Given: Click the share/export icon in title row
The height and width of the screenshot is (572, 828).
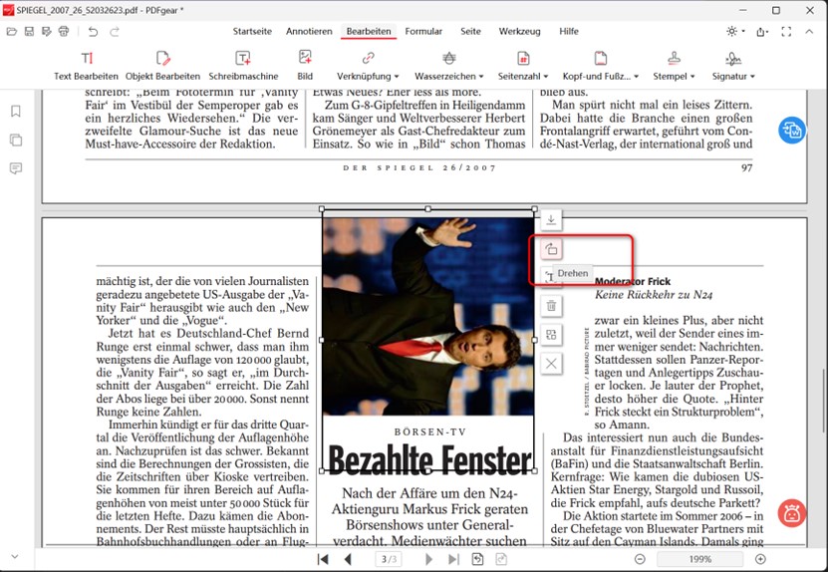Looking at the screenshot, I should (x=762, y=32).
